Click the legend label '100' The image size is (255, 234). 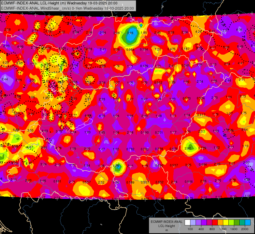point(190,229)
